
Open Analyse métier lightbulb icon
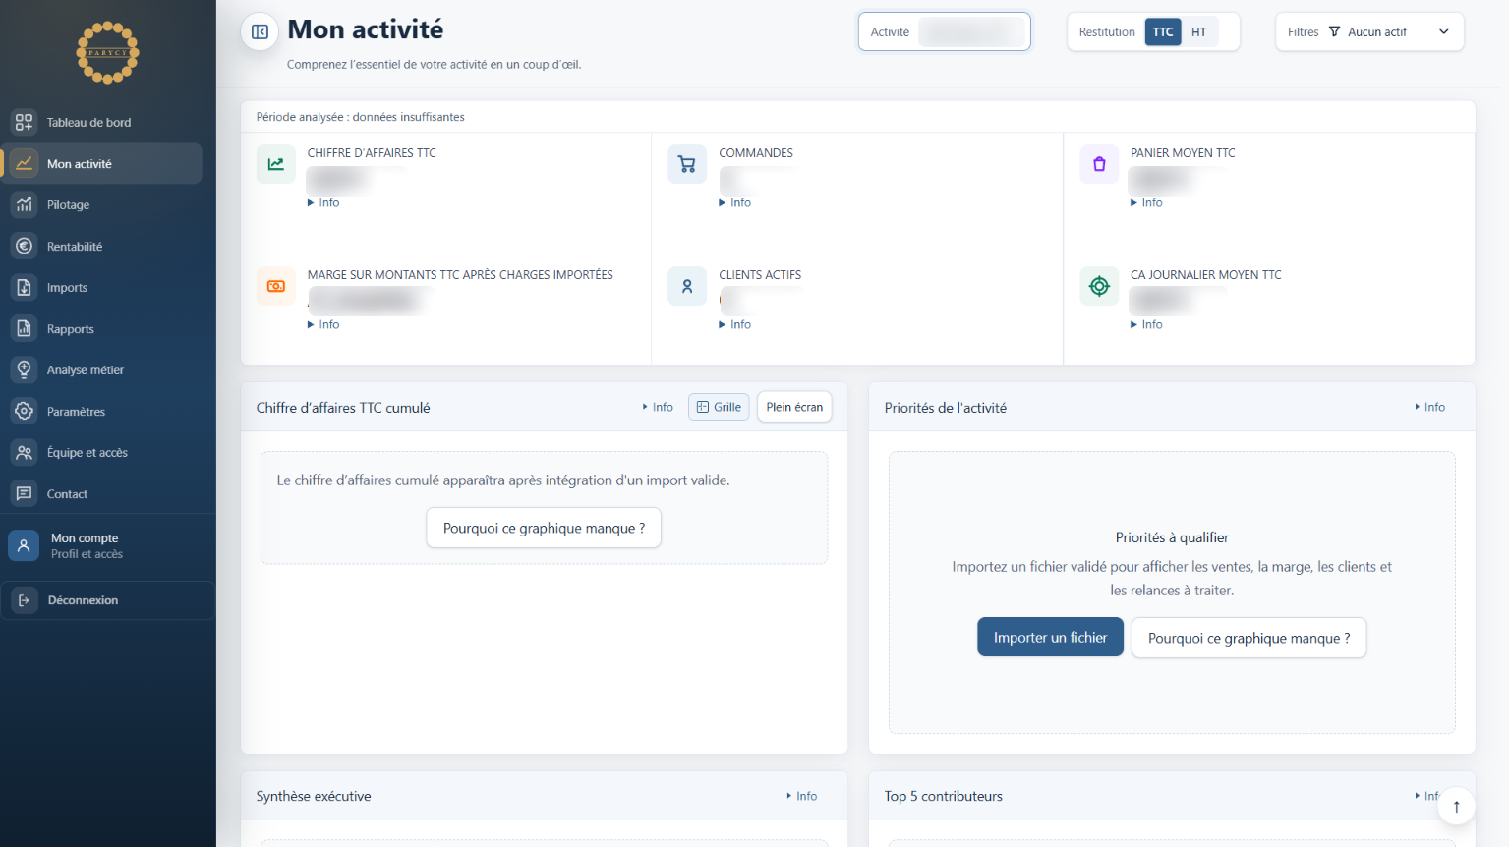click(24, 369)
